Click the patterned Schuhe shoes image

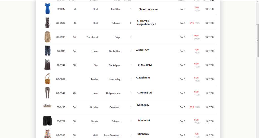[47, 106]
